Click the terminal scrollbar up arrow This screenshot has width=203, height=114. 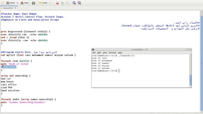(190, 55)
